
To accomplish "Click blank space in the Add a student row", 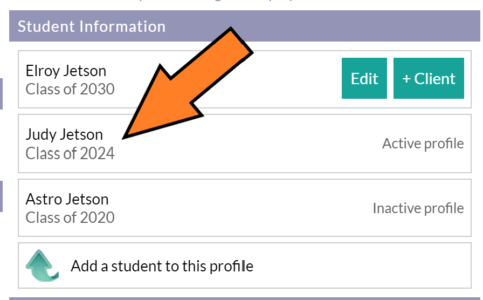I will point(361,266).
